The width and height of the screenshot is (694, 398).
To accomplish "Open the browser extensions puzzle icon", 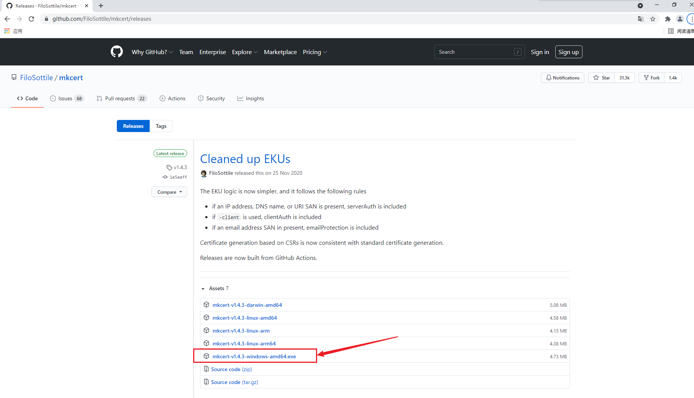I will click(668, 19).
